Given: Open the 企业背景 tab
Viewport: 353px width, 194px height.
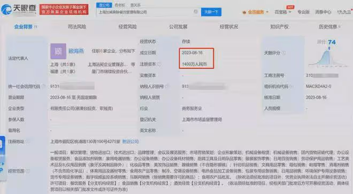Looking at the screenshot, I should pos(23,27).
